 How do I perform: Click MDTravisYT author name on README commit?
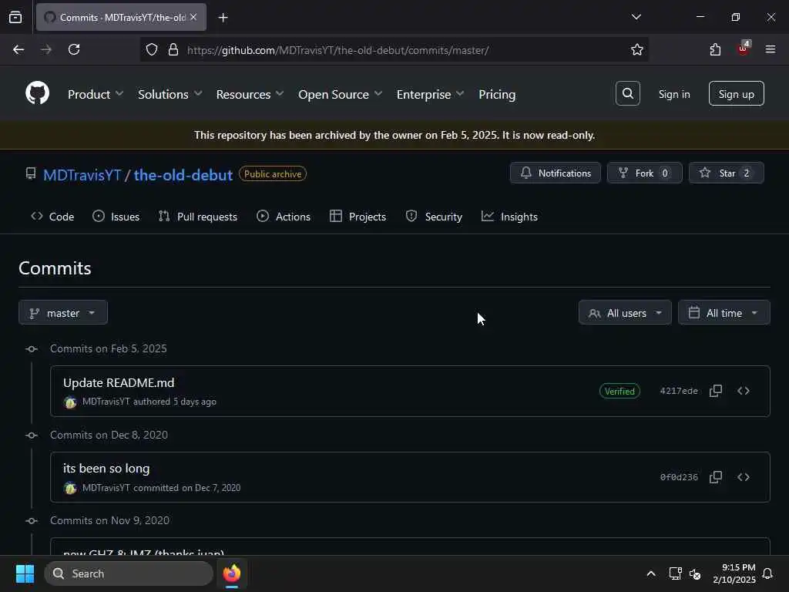coord(106,402)
